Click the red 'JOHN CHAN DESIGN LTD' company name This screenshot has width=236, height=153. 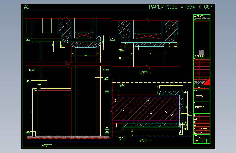tap(201, 79)
